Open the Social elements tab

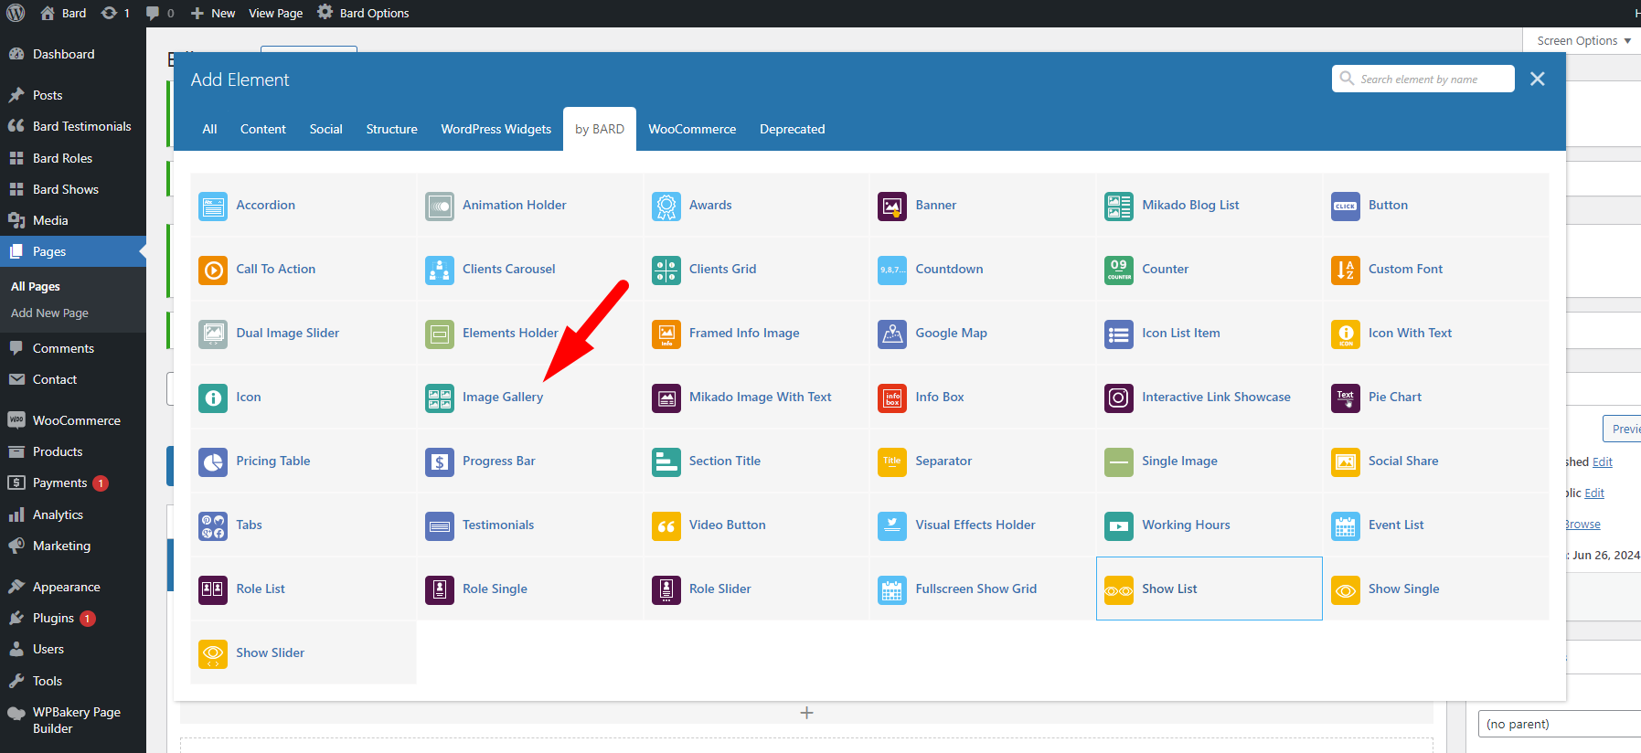326,129
